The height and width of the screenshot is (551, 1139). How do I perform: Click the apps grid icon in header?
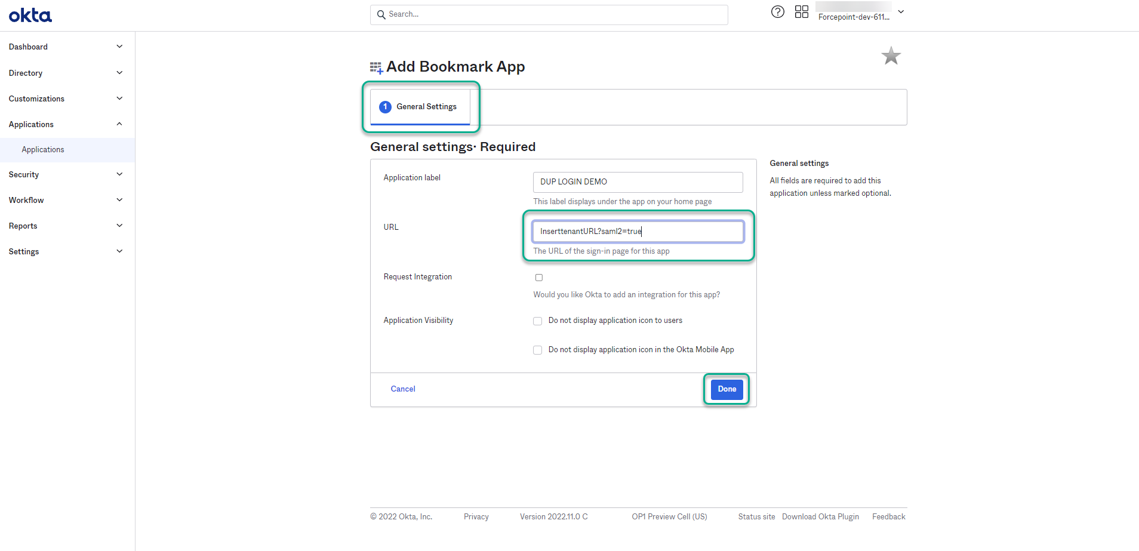click(802, 11)
